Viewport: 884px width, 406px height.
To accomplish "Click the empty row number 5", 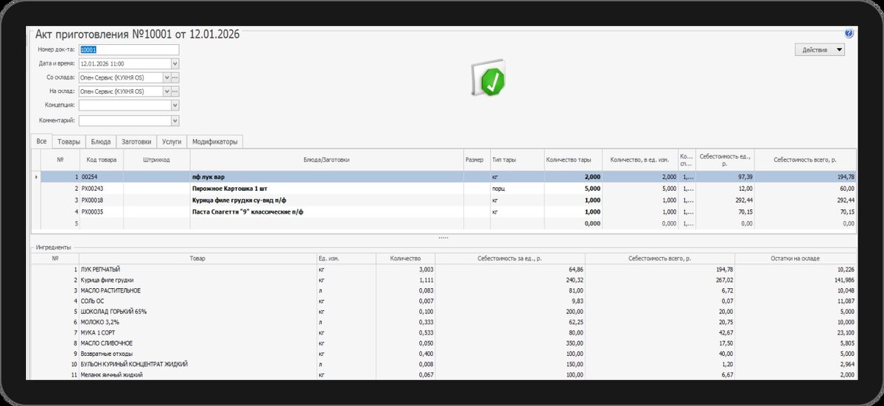I will click(60, 223).
